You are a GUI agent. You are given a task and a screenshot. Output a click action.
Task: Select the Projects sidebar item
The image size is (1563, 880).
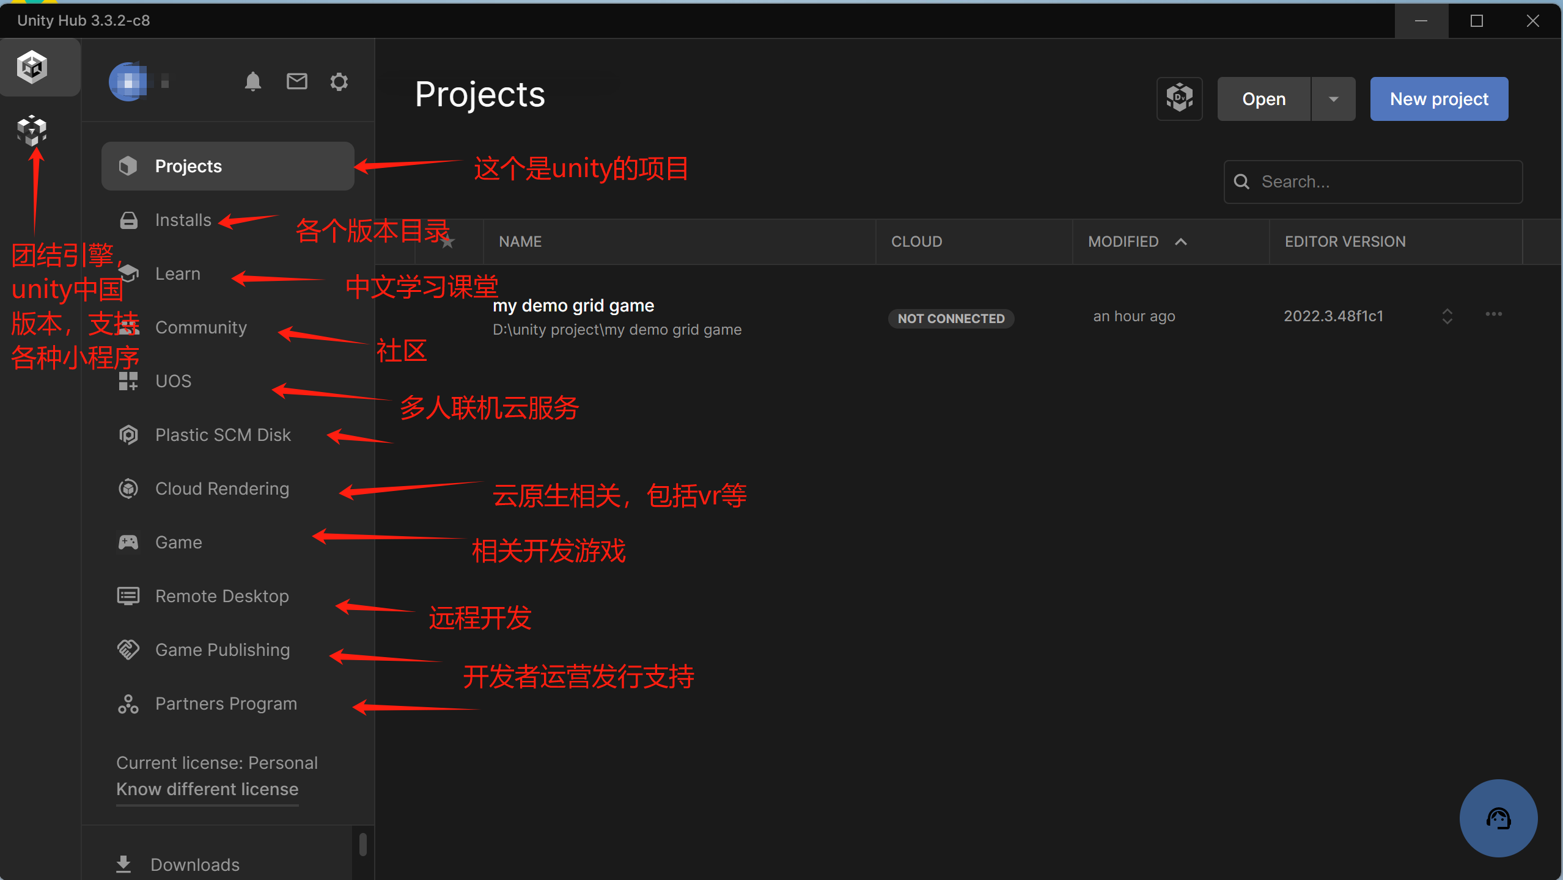[x=227, y=166]
